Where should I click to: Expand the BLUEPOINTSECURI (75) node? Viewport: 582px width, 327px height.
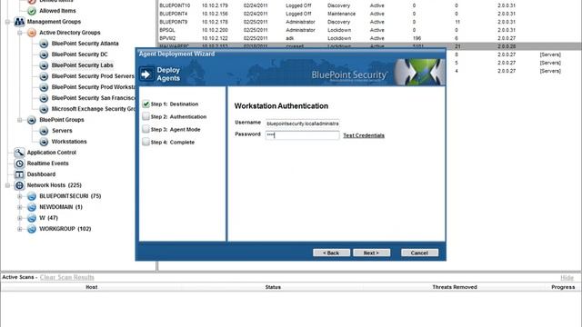(x=20, y=196)
